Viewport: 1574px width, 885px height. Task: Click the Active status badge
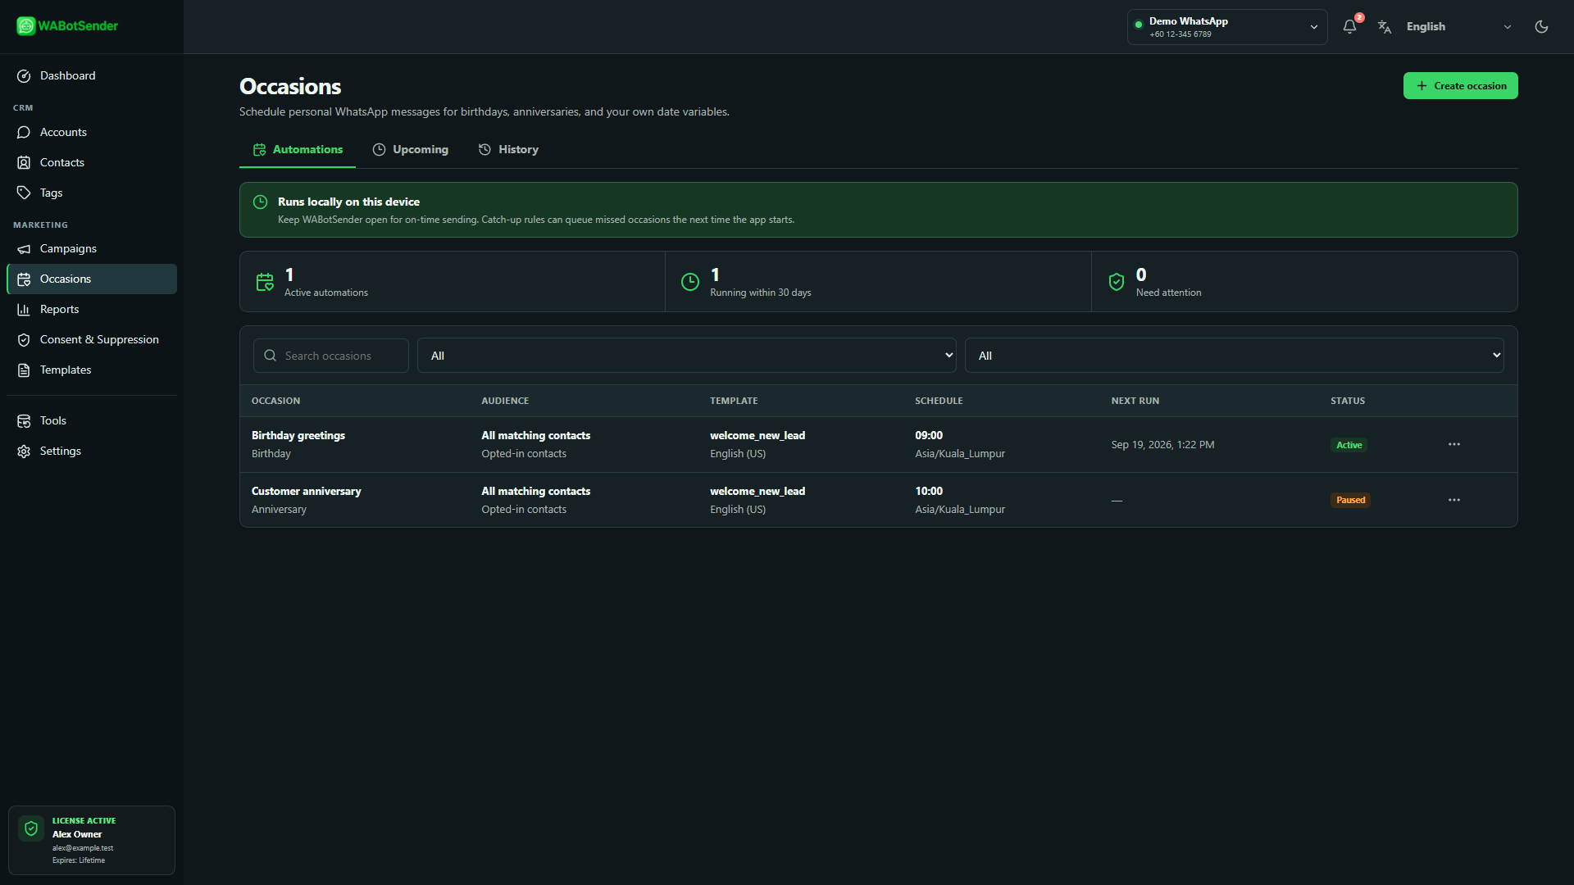tap(1349, 445)
